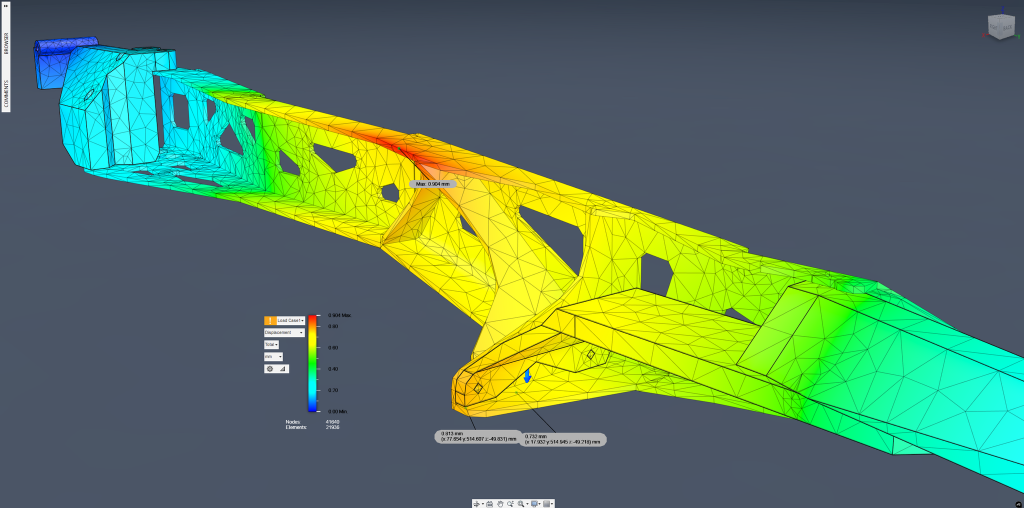Expand the panel with double-arrow icon
Screen dimensions: 1024x508
(x=6, y=5)
